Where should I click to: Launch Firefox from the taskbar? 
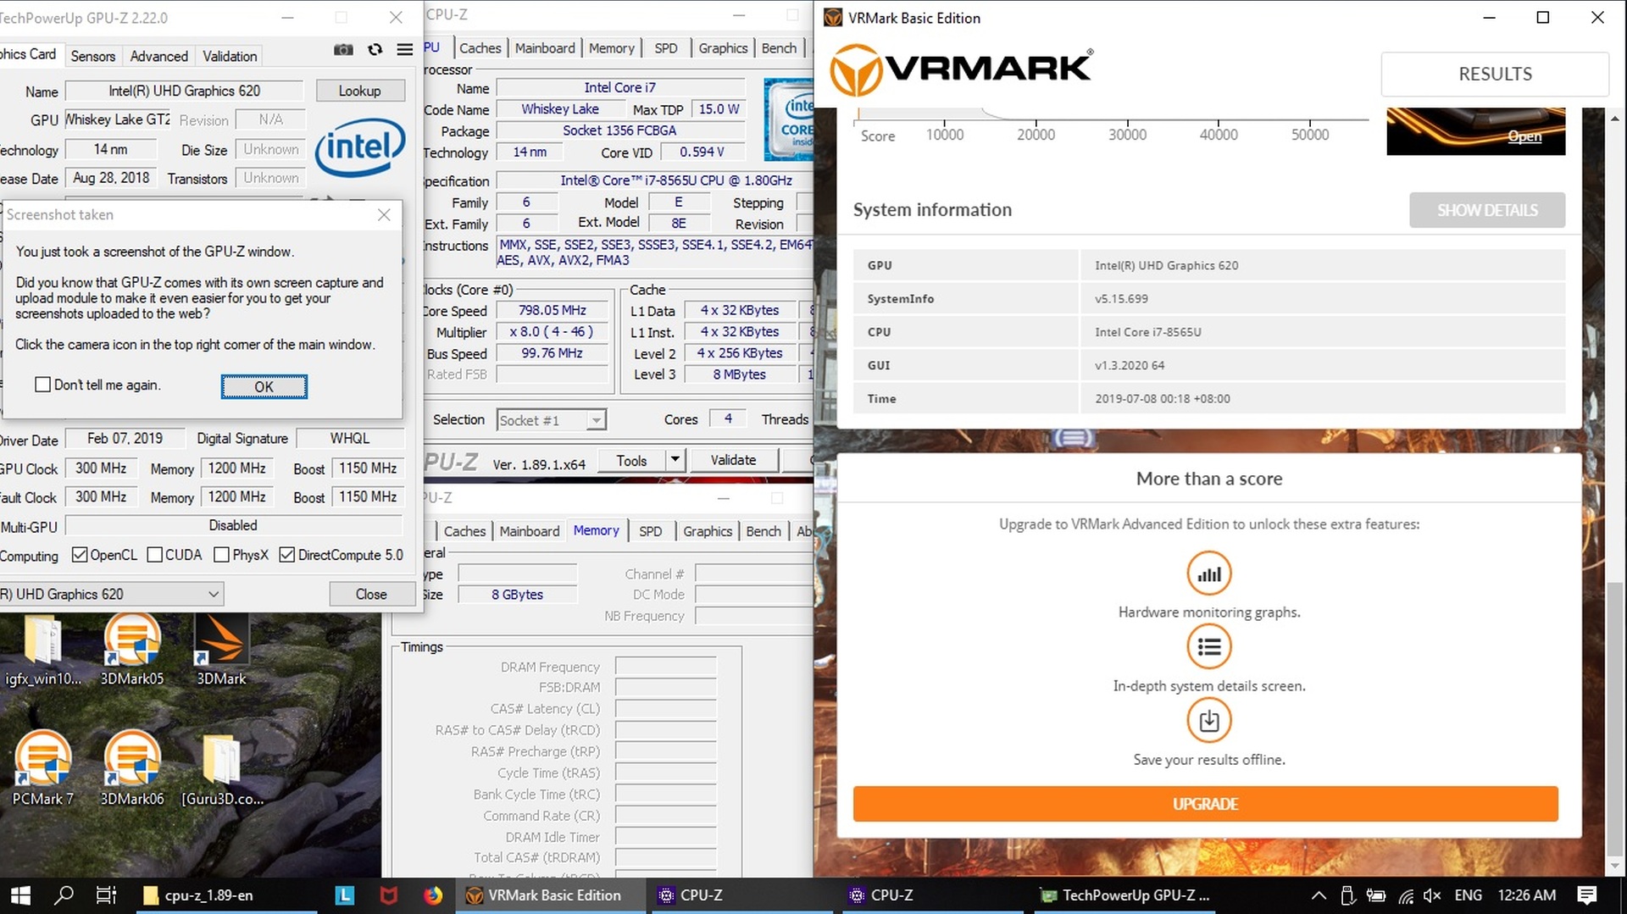click(x=433, y=895)
